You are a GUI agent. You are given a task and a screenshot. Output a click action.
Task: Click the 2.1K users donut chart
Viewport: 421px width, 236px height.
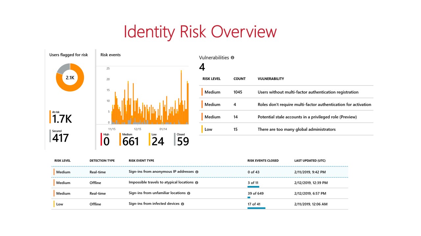click(70, 78)
